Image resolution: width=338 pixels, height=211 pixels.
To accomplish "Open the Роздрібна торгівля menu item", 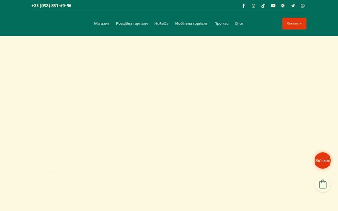I will pos(132,23).
